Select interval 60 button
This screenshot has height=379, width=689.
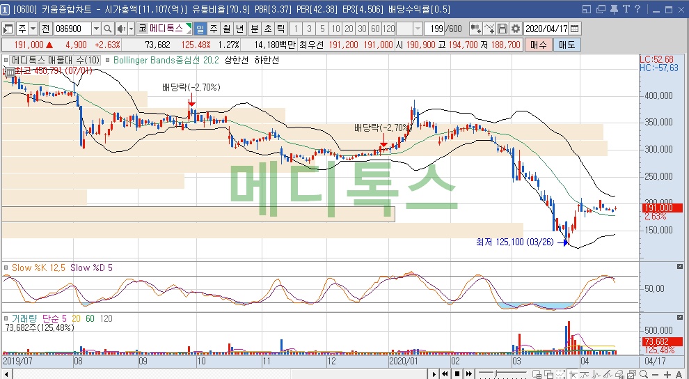tap(375, 29)
